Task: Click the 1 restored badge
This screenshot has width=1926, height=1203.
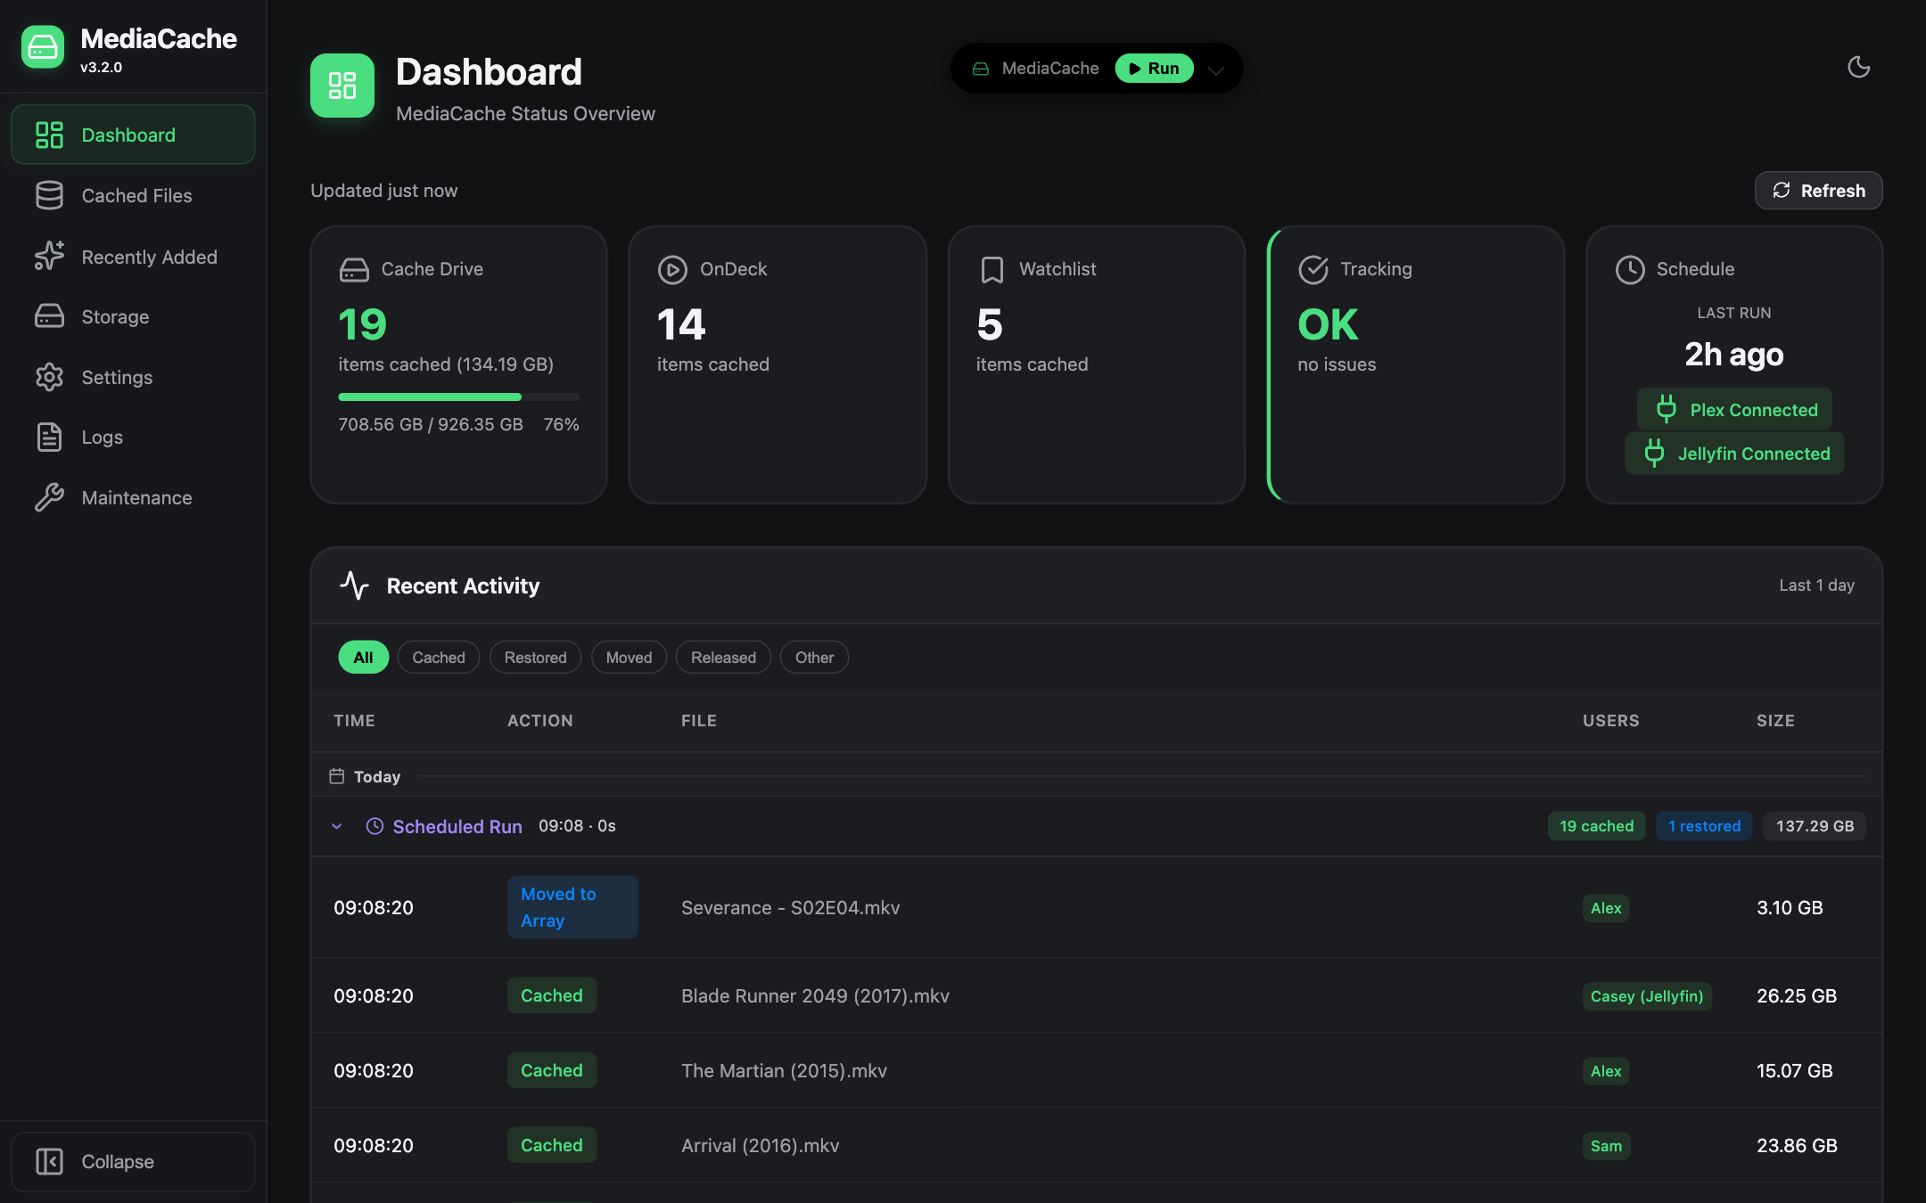Action: click(x=1704, y=826)
